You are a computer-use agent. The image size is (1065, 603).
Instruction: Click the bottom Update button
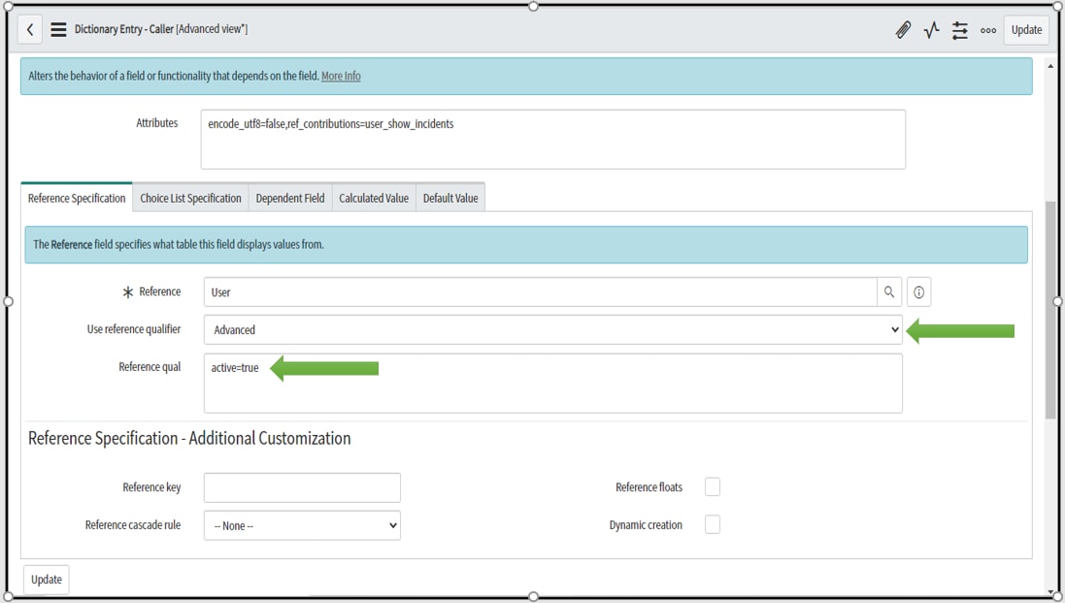click(x=45, y=579)
